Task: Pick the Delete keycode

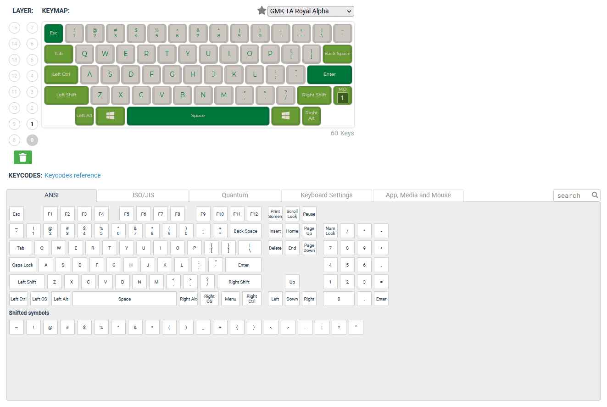Action: (275, 248)
